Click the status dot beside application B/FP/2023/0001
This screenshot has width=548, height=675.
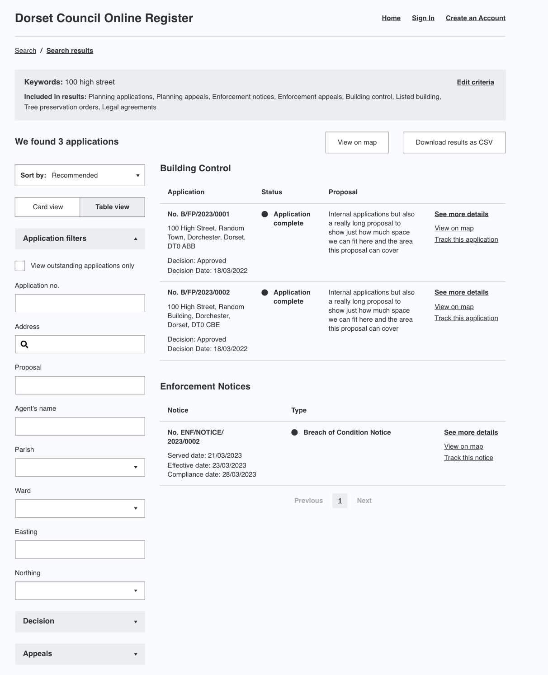(265, 214)
